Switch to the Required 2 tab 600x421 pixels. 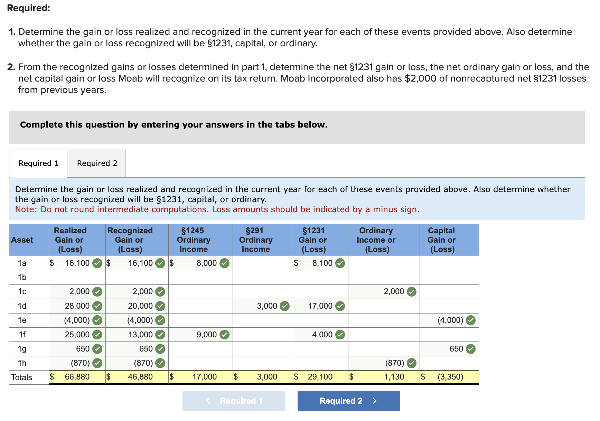tap(97, 163)
